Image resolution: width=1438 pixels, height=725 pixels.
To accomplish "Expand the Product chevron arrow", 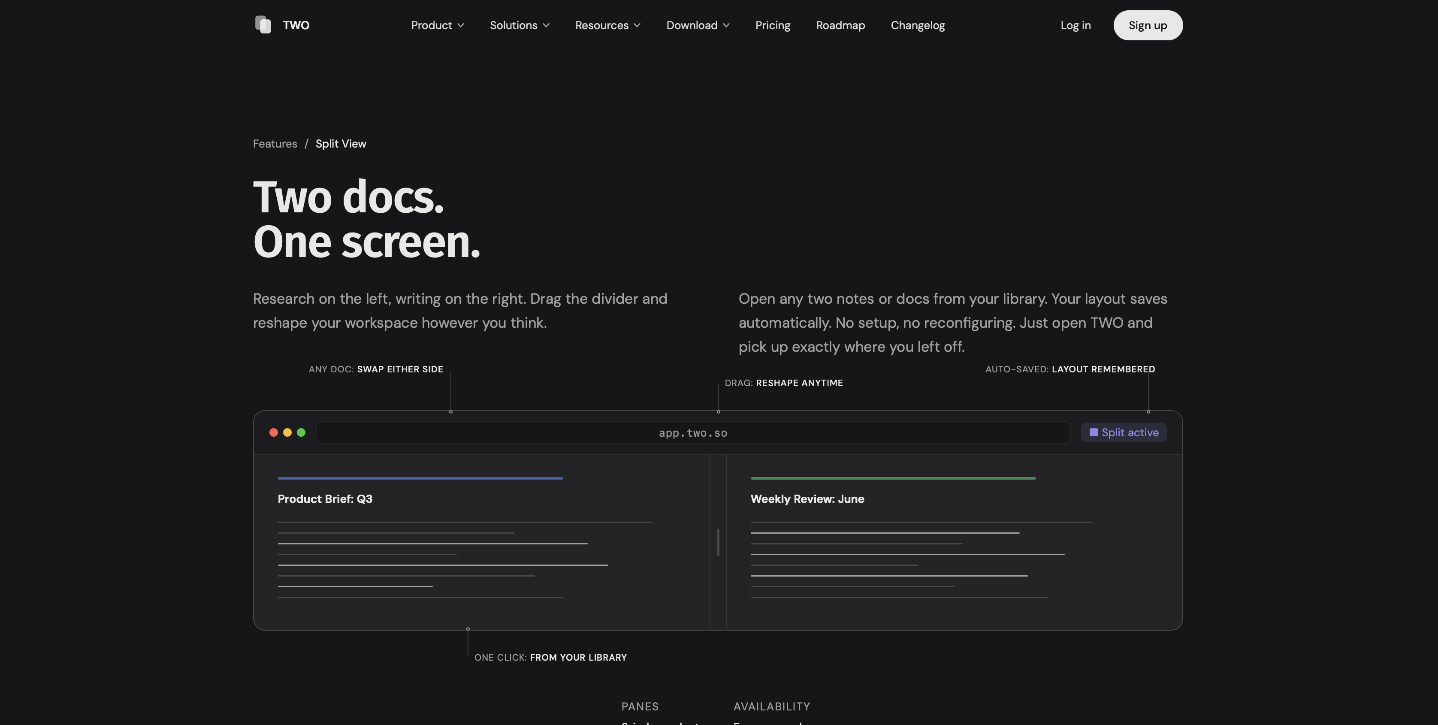I will (x=461, y=26).
